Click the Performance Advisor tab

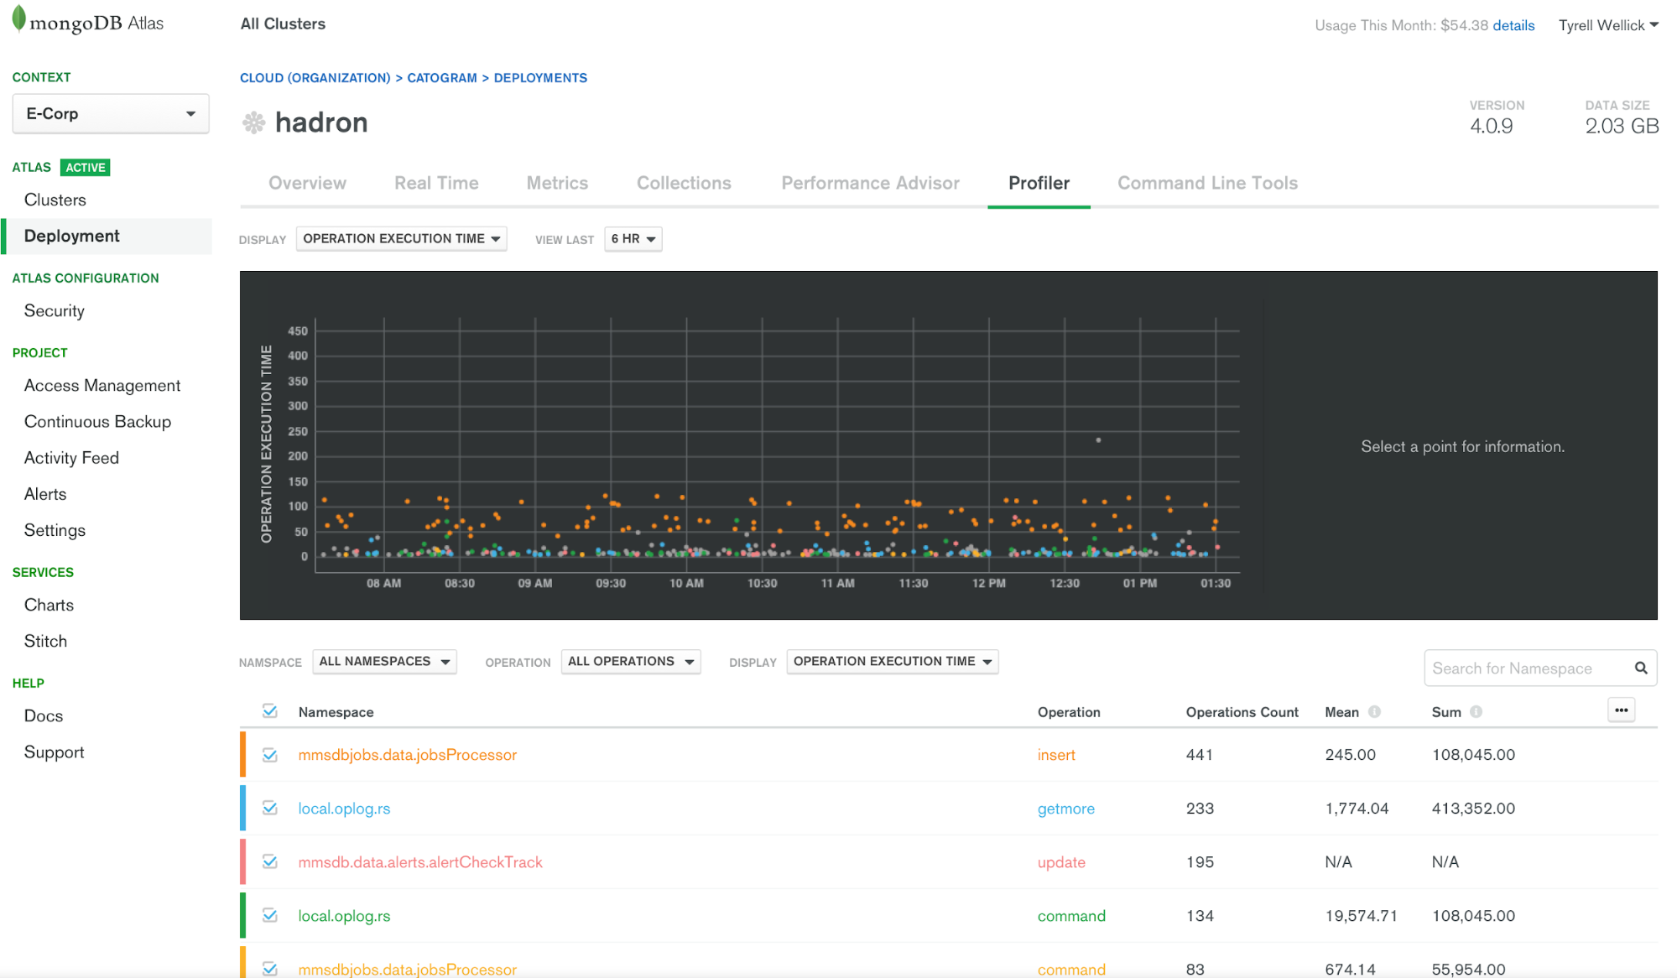pos(870,183)
